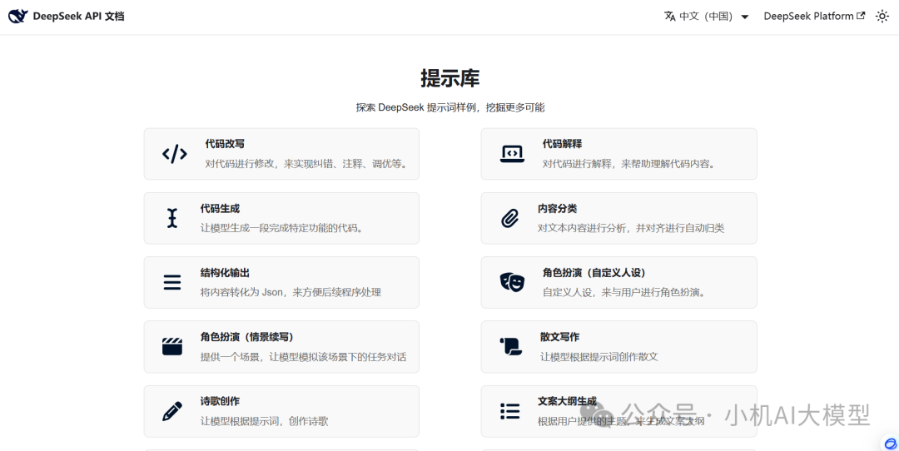Click the theater masks icon for 角色扮演
Viewport: 899px width, 451px height.
512,281
